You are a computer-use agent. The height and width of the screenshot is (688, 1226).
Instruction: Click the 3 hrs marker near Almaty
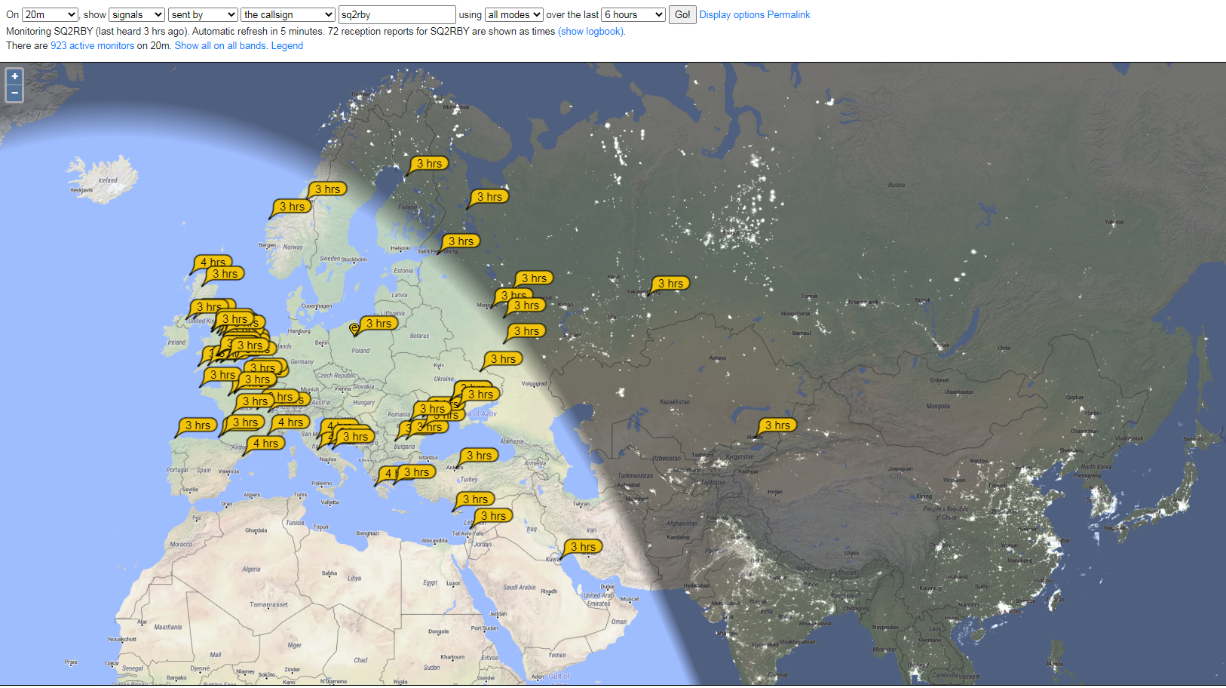coord(777,425)
